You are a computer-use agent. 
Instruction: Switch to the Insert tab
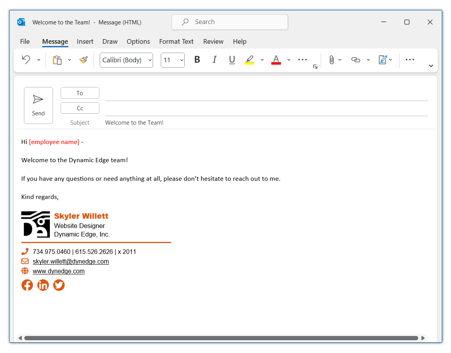tap(85, 41)
